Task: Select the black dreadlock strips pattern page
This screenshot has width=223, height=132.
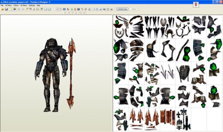Action: [x=152, y=27]
